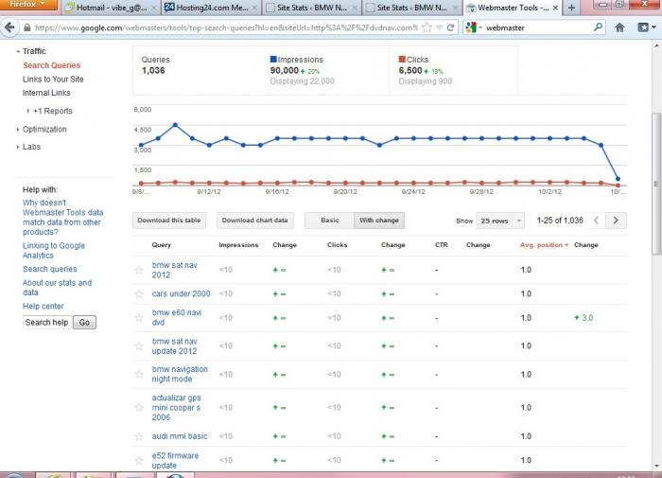Select the With change view tab
The width and height of the screenshot is (662, 478).
coord(379,221)
